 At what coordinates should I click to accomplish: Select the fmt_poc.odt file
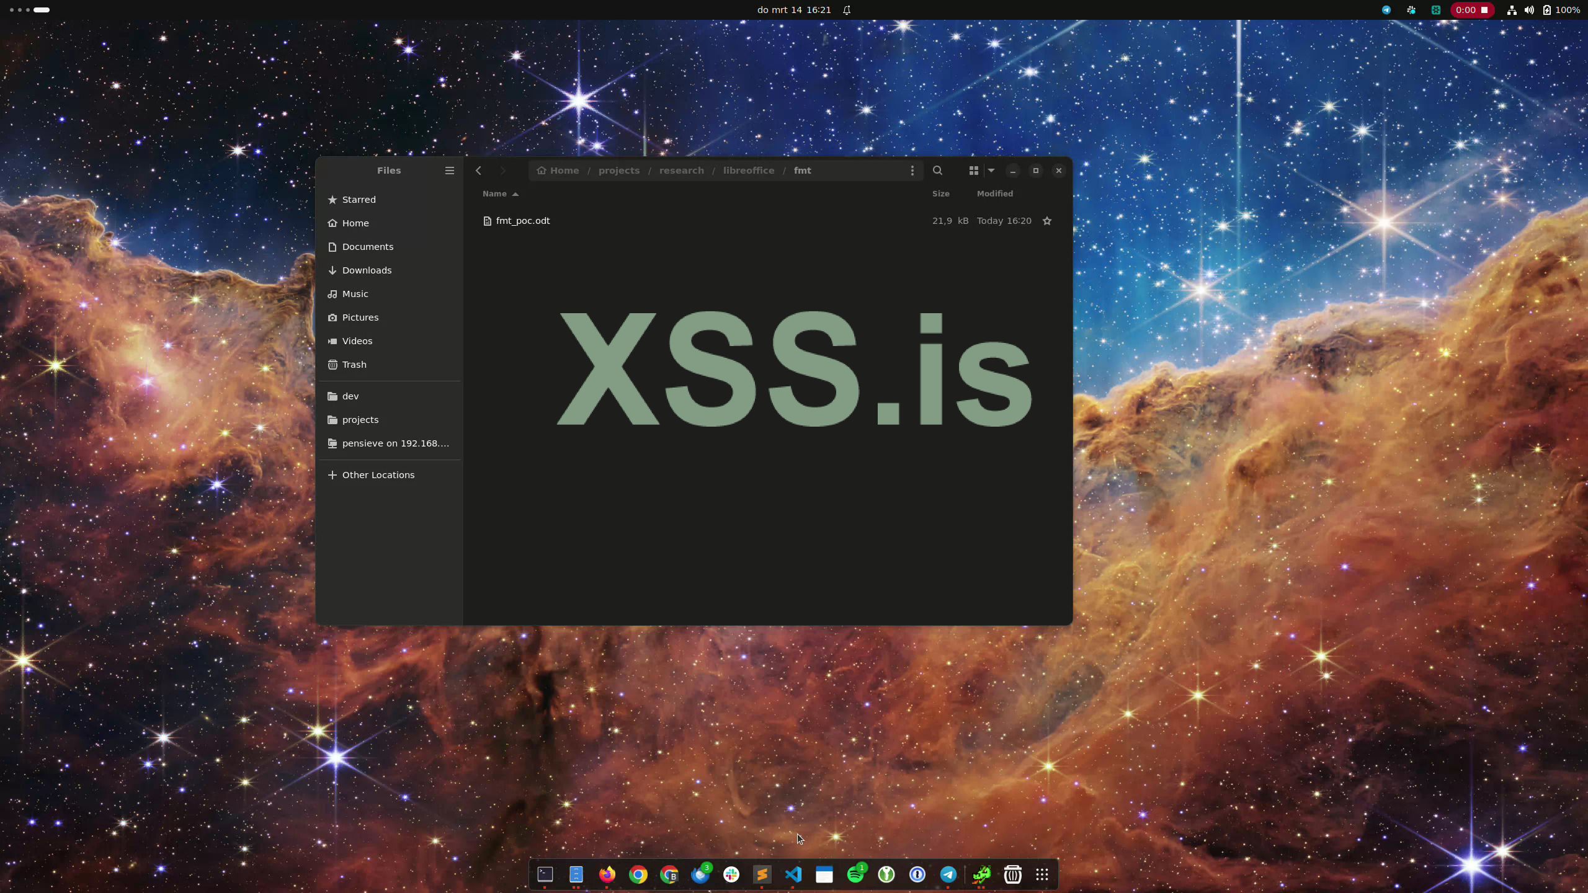pyautogui.click(x=522, y=221)
